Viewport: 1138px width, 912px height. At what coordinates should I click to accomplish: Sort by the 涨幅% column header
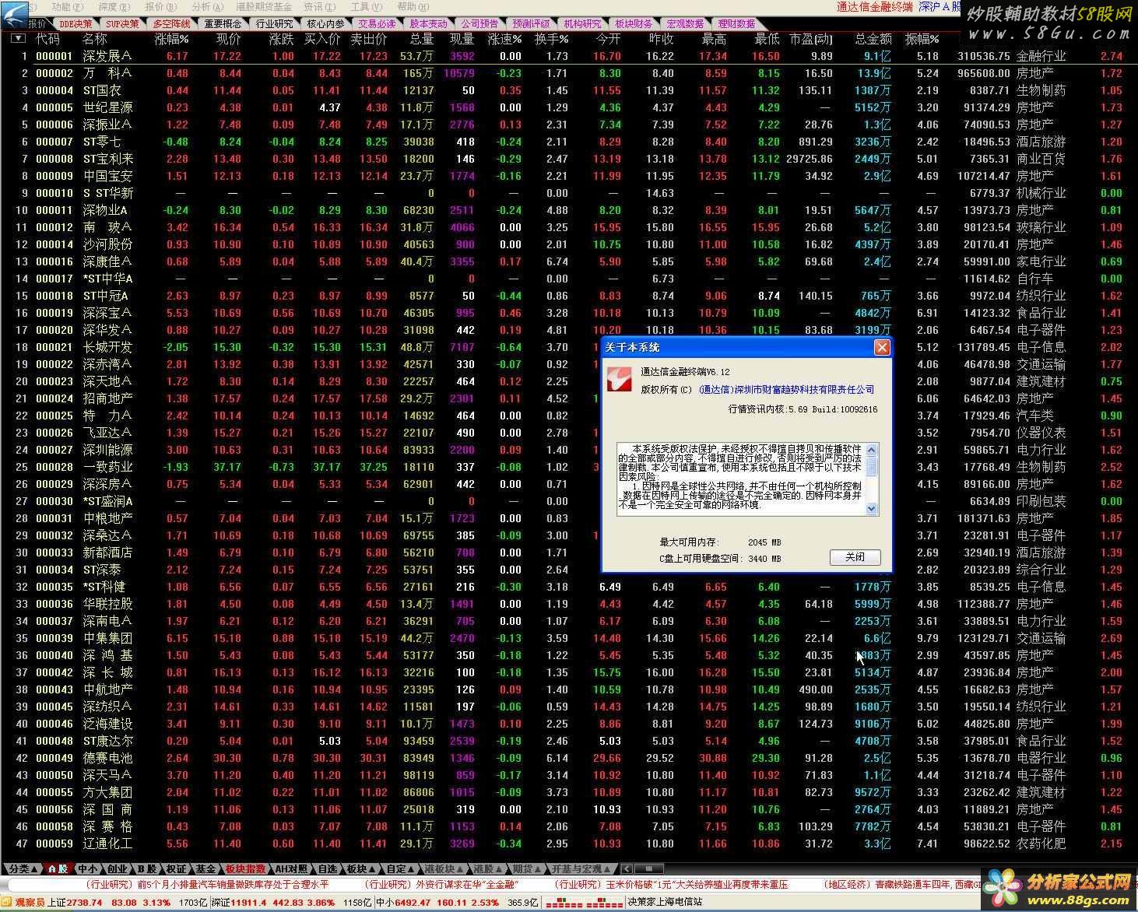[x=171, y=38]
